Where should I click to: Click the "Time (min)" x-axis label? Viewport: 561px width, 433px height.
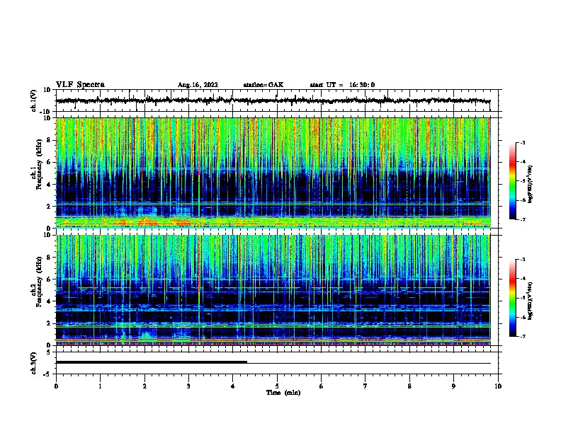(x=283, y=393)
